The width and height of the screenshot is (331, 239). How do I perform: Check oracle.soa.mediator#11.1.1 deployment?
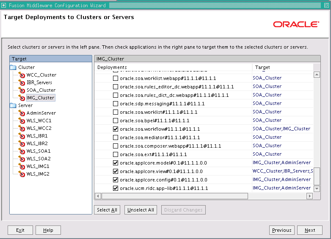click(116, 137)
